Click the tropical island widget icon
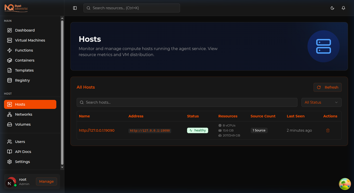 click(345, 184)
